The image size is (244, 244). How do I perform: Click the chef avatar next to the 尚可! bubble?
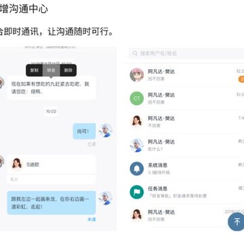[x=106, y=130]
